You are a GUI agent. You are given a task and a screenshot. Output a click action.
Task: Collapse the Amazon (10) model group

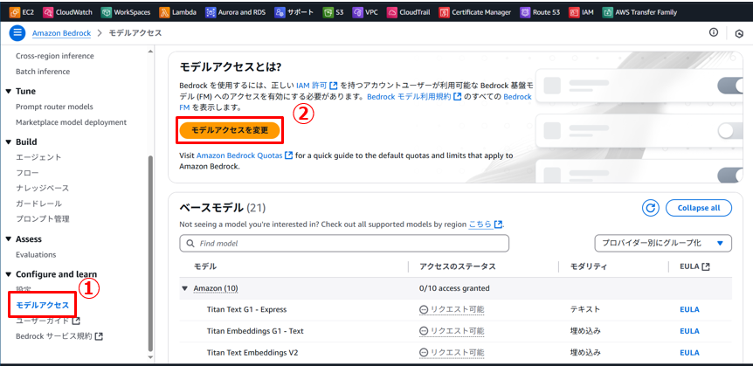[x=185, y=288]
